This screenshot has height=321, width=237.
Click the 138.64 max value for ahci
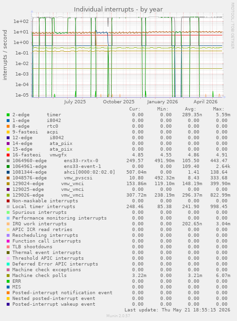tap(219, 172)
